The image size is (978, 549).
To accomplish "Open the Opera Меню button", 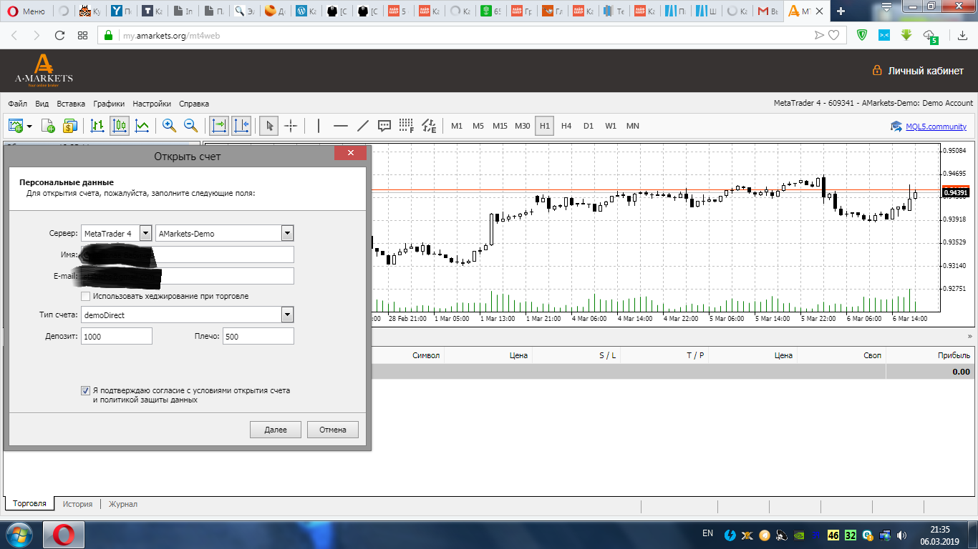I will pos(26,11).
